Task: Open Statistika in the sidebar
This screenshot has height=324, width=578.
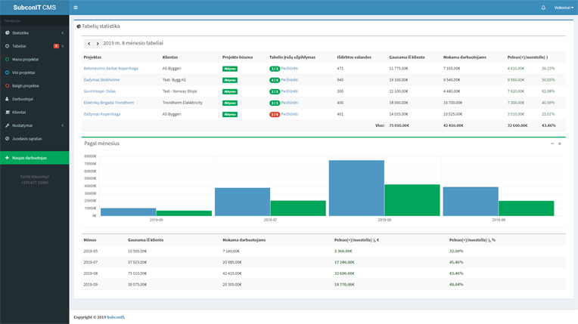Action: click(x=34, y=32)
